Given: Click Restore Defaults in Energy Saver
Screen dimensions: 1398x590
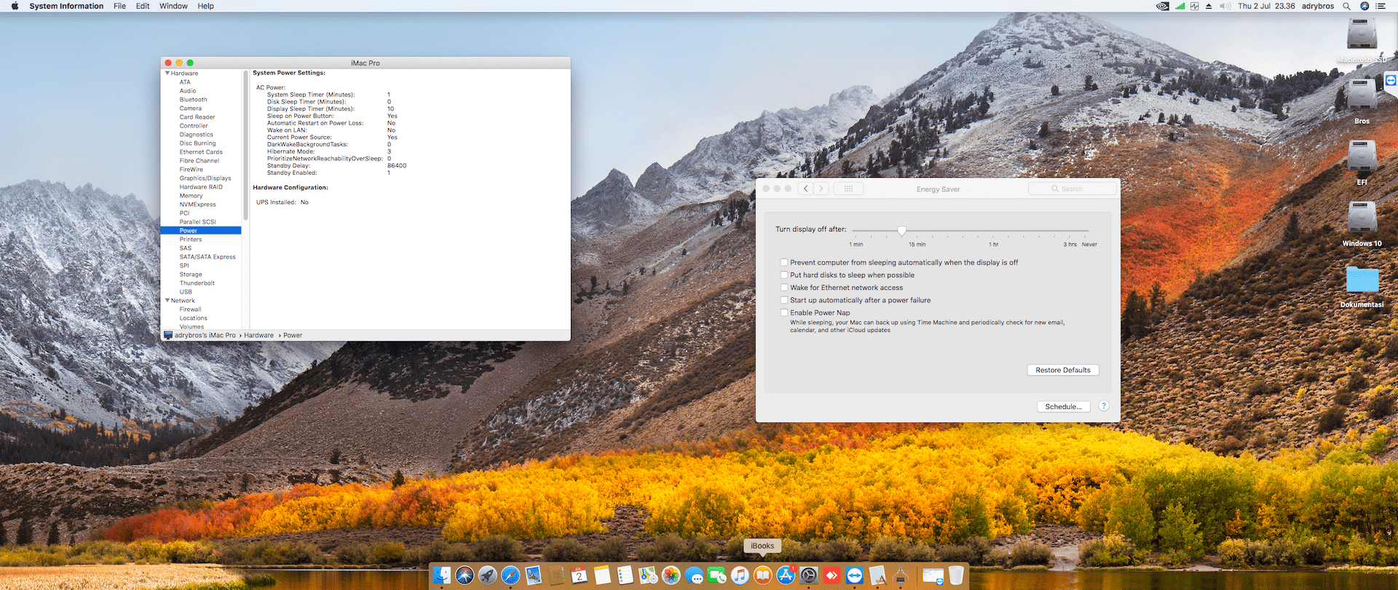Looking at the screenshot, I should click(x=1063, y=370).
